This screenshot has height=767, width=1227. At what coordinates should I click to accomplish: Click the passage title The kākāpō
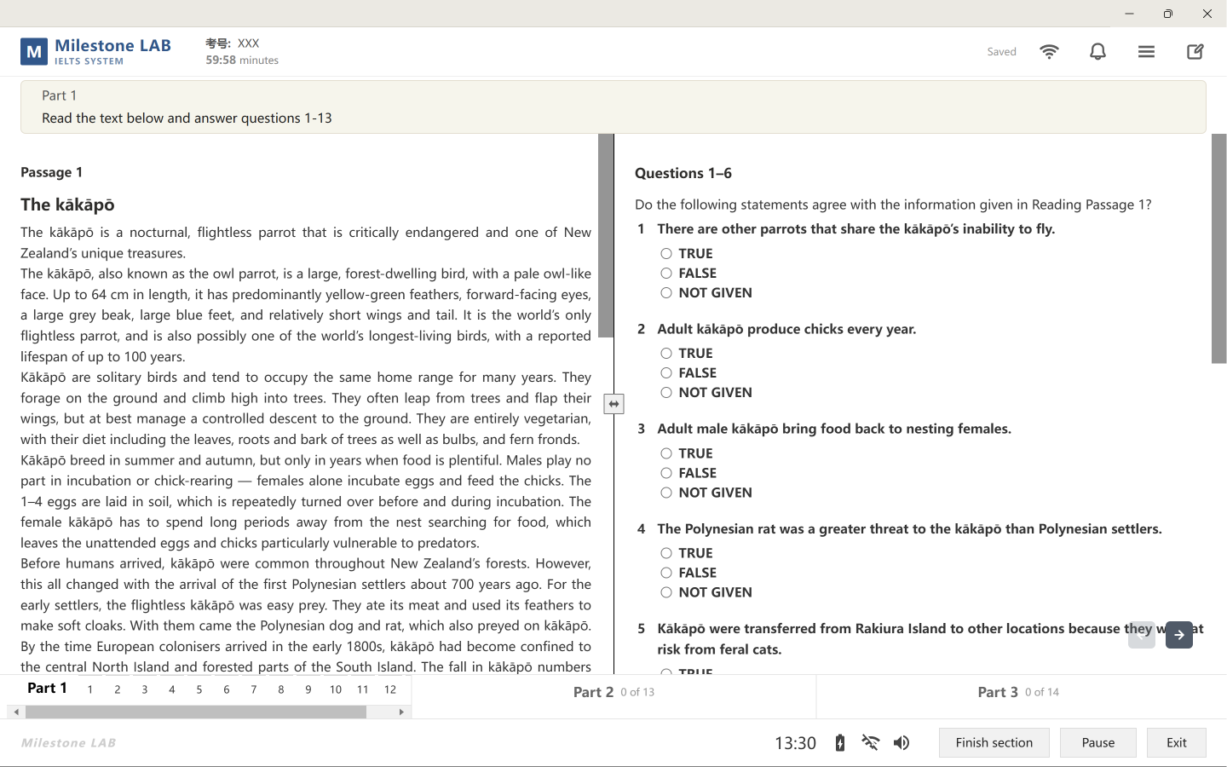(x=67, y=205)
